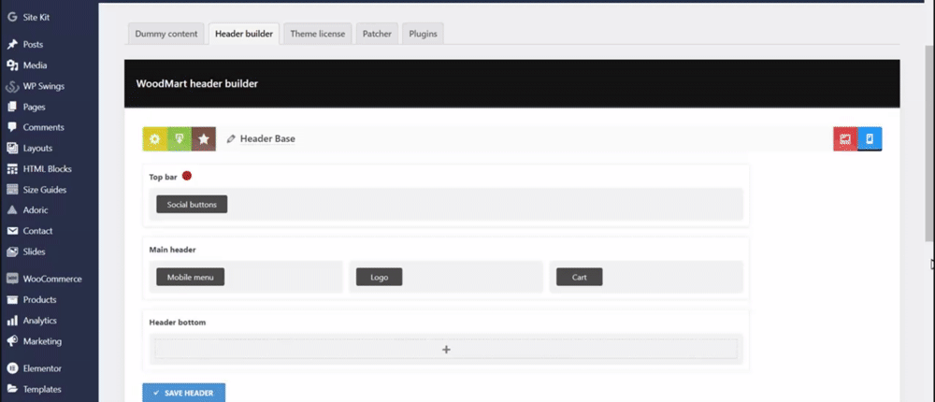The height and width of the screenshot is (402, 935).
Task: Switch to the blue mobile view icon
Action: [870, 139]
